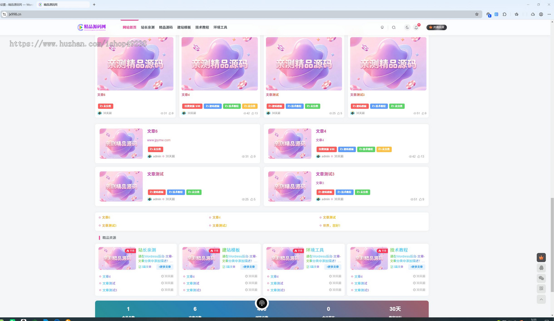Click the 付费资源 ¥88 tag in top grid
The height and width of the screenshot is (321, 554).
tap(192, 106)
